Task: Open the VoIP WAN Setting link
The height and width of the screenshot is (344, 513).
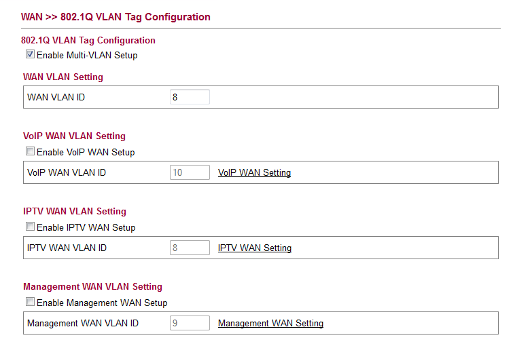Action: pyautogui.click(x=254, y=173)
